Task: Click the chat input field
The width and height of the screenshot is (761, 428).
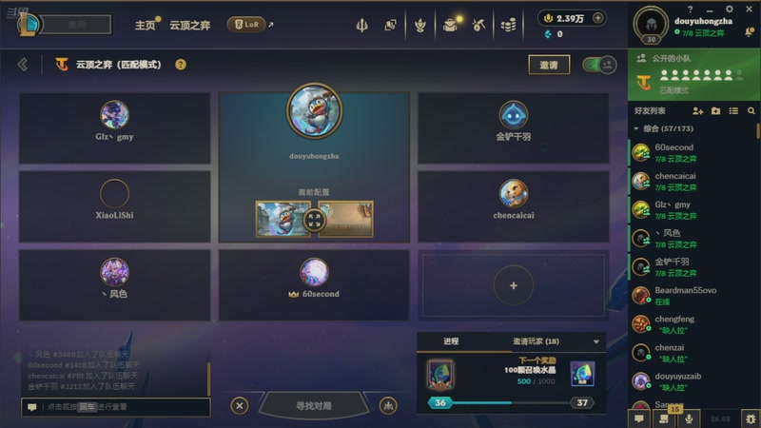Action: 115,407
